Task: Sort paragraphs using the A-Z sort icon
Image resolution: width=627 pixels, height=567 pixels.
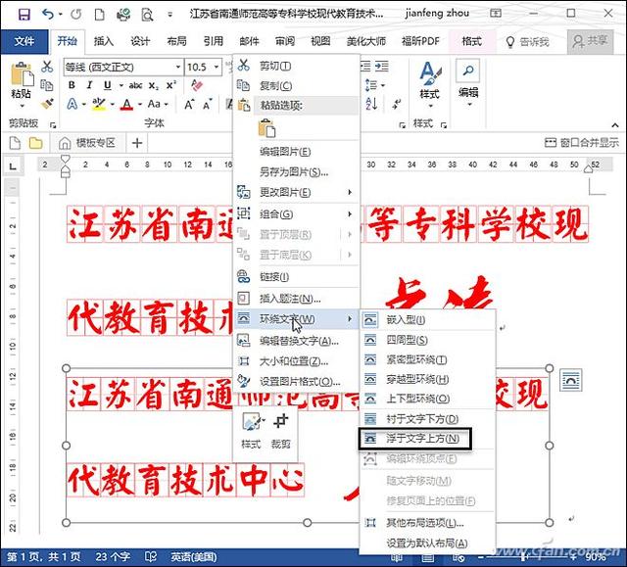Action: tap(371, 104)
